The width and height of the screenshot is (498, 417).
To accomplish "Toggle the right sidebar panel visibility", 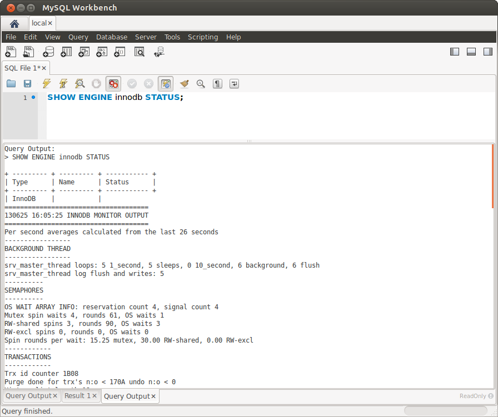I will (488, 51).
